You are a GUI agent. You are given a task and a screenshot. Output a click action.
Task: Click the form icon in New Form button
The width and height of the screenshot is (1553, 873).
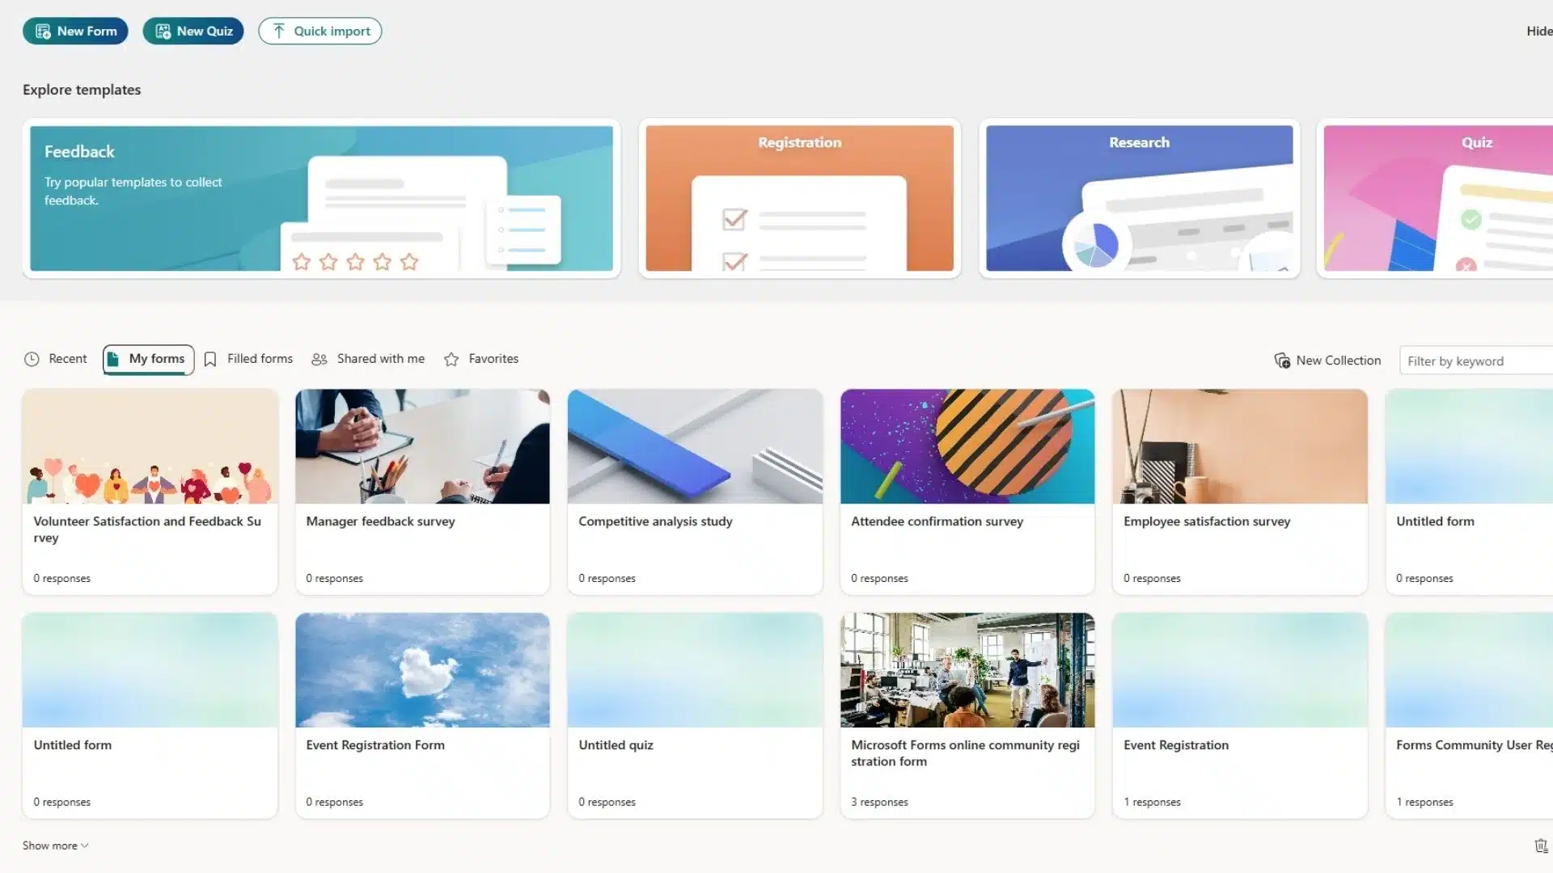click(x=43, y=32)
